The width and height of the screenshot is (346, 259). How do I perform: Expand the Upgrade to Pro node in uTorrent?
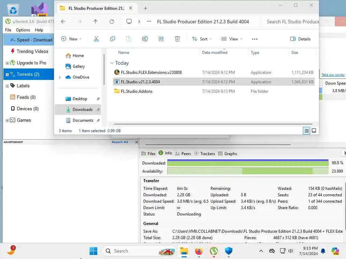pos(7,63)
